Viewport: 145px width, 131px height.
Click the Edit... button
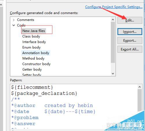click(130, 20)
